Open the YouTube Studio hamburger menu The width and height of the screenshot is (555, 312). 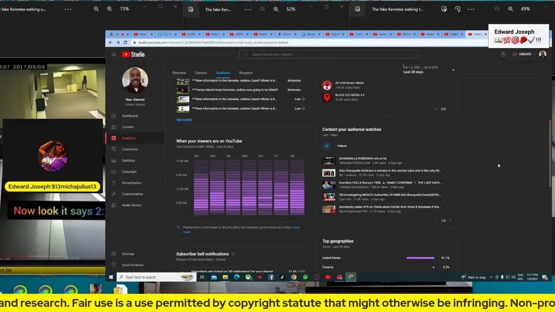(x=114, y=54)
